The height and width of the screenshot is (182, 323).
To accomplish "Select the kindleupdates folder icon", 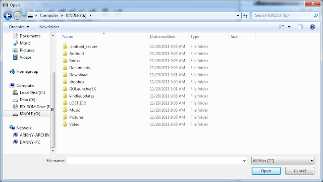I will coord(65,96).
